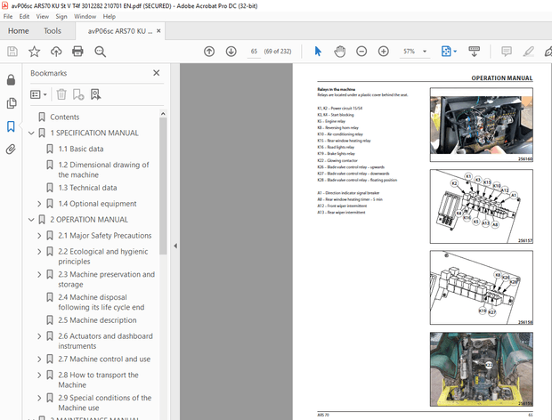The width and height of the screenshot is (552, 420).
Task: Close the Bookmarks panel
Action: pos(157,73)
